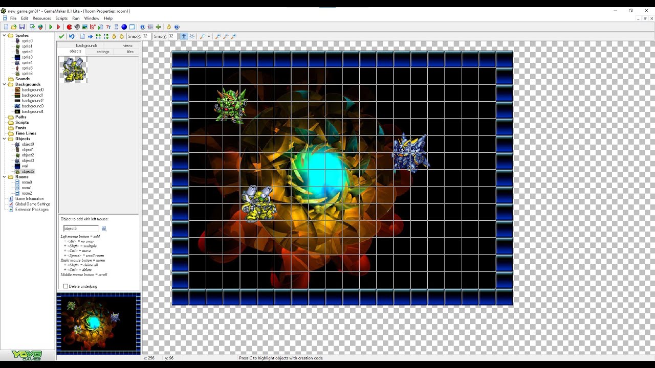
Task: Select the Time Lines folder
Action: (26, 133)
